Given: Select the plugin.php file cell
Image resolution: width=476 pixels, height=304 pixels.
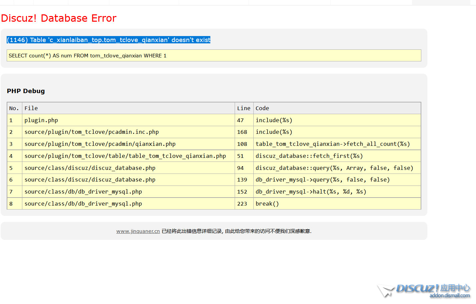Looking at the screenshot, I should pos(41,120).
